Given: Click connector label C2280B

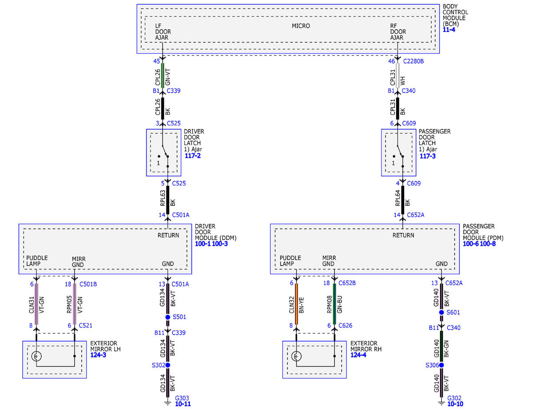Looking at the screenshot, I should (413, 61).
